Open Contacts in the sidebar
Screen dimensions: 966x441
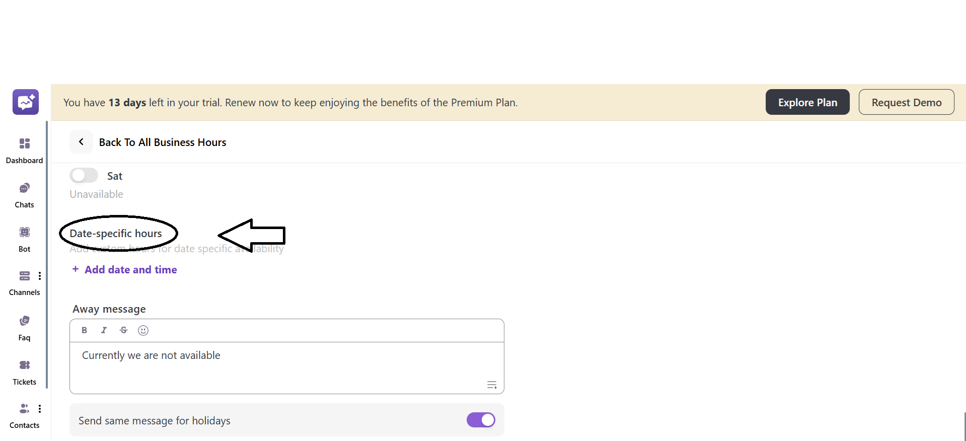click(x=24, y=415)
